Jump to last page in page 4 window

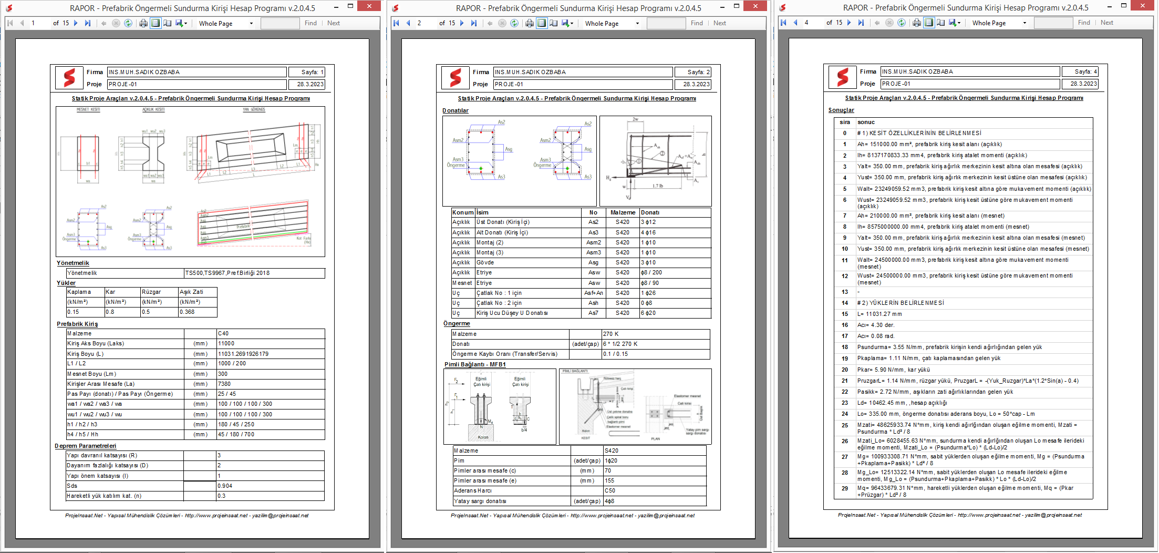tap(861, 23)
